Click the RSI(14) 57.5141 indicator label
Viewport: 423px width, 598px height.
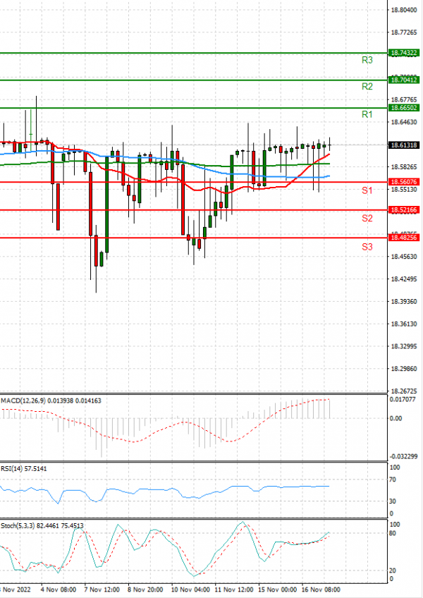click(24, 468)
